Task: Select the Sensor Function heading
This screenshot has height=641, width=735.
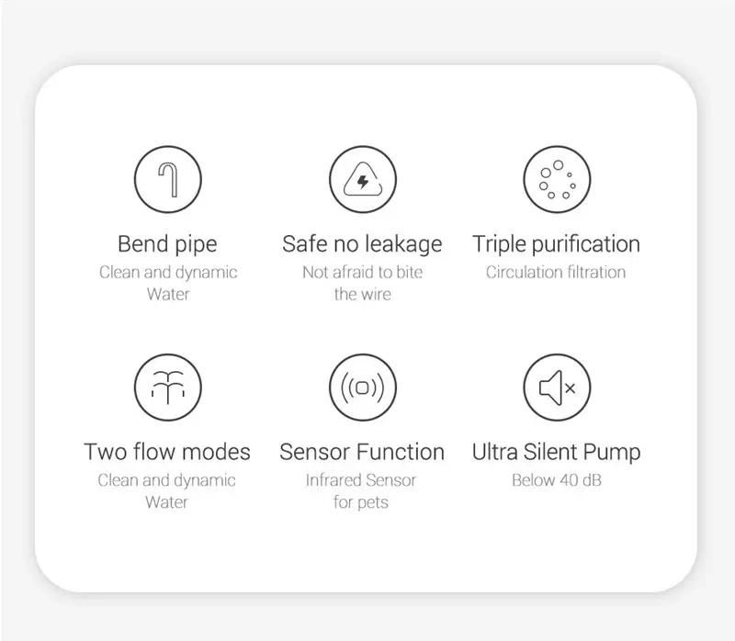Action: tap(362, 452)
